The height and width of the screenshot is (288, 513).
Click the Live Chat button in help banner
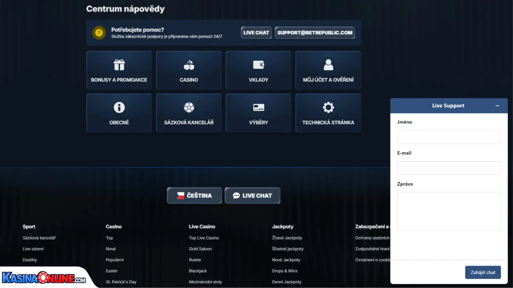[256, 33]
